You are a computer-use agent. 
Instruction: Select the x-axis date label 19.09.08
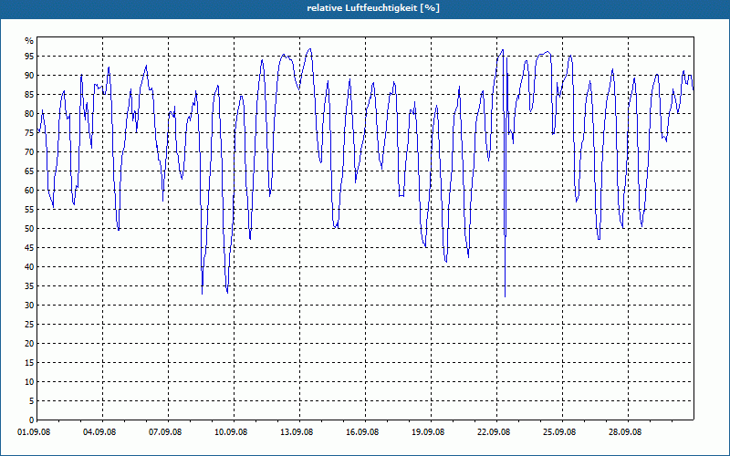pyautogui.click(x=427, y=432)
